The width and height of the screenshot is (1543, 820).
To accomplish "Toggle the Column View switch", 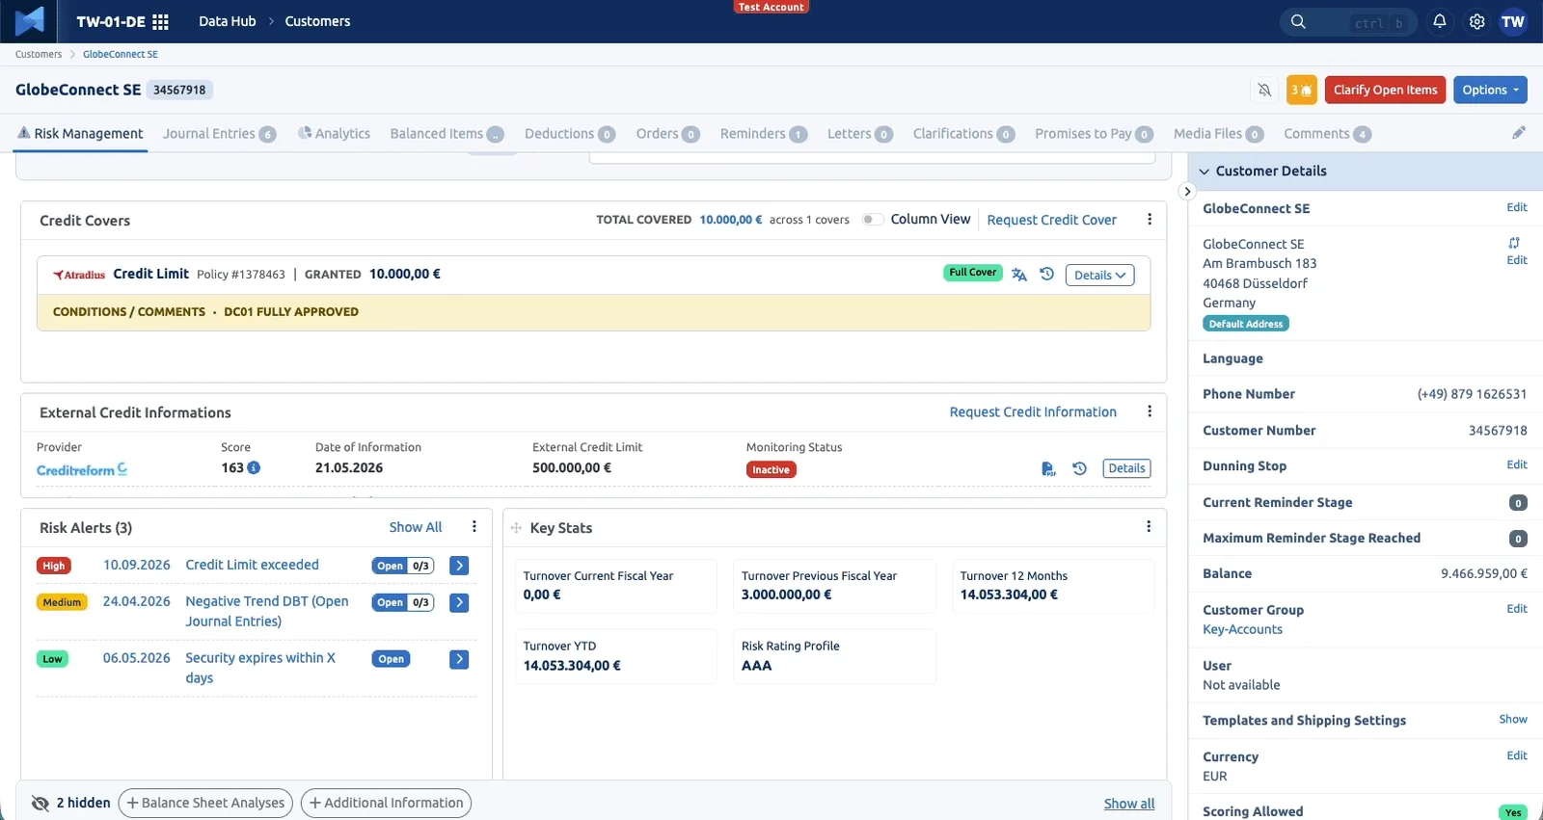I will coord(872,220).
